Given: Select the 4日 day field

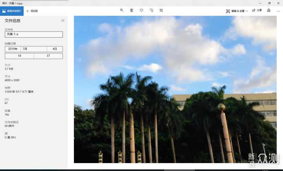Looking at the screenshot, I should click(55, 49).
